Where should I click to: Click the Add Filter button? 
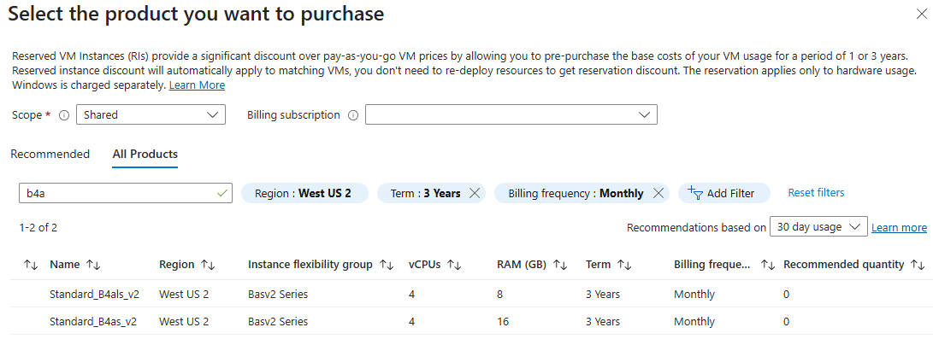pyautogui.click(x=724, y=193)
